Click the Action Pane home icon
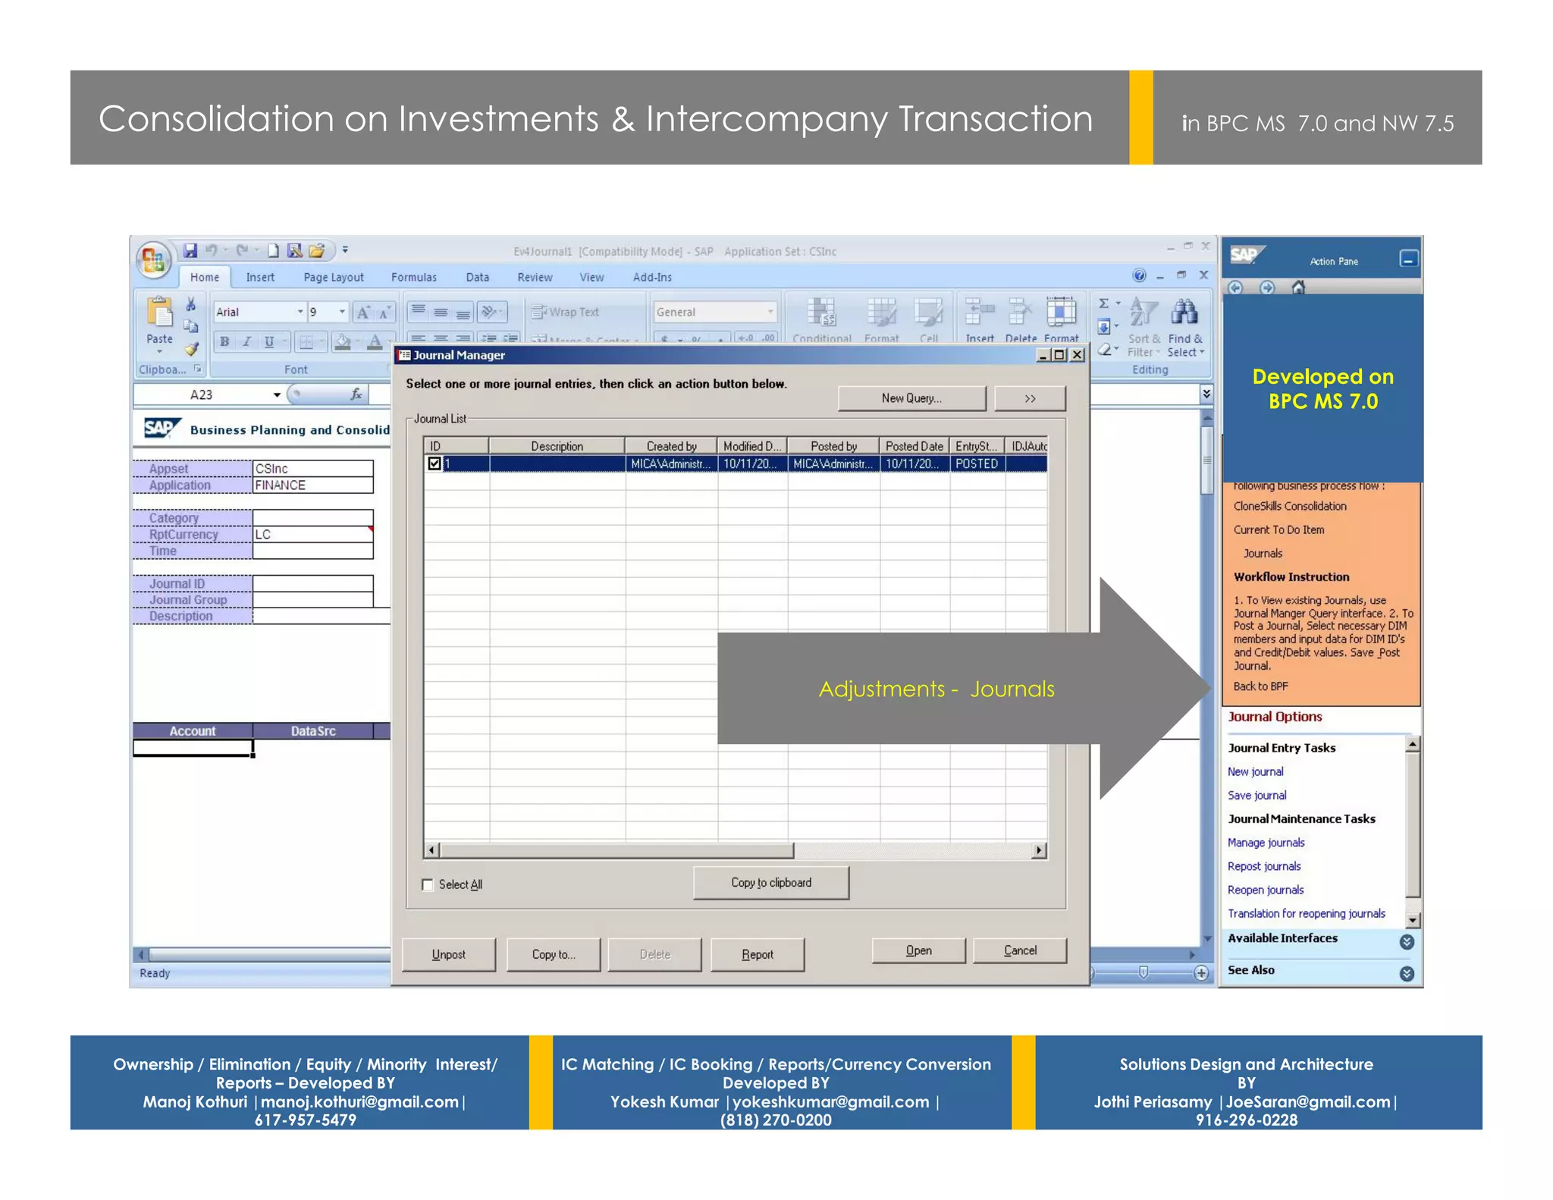 [1298, 287]
